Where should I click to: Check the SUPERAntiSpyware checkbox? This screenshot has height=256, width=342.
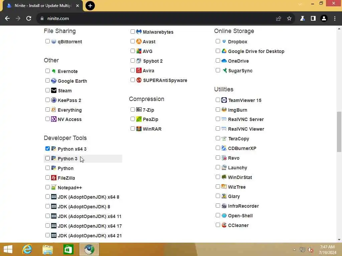[133, 80]
